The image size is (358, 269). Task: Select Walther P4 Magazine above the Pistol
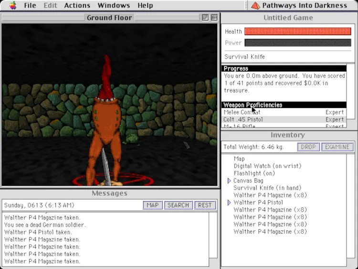[x=270, y=195]
